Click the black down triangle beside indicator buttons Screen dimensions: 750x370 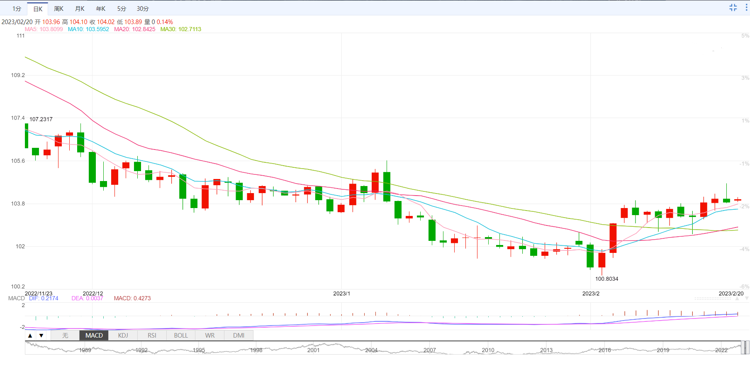click(x=41, y=336)
